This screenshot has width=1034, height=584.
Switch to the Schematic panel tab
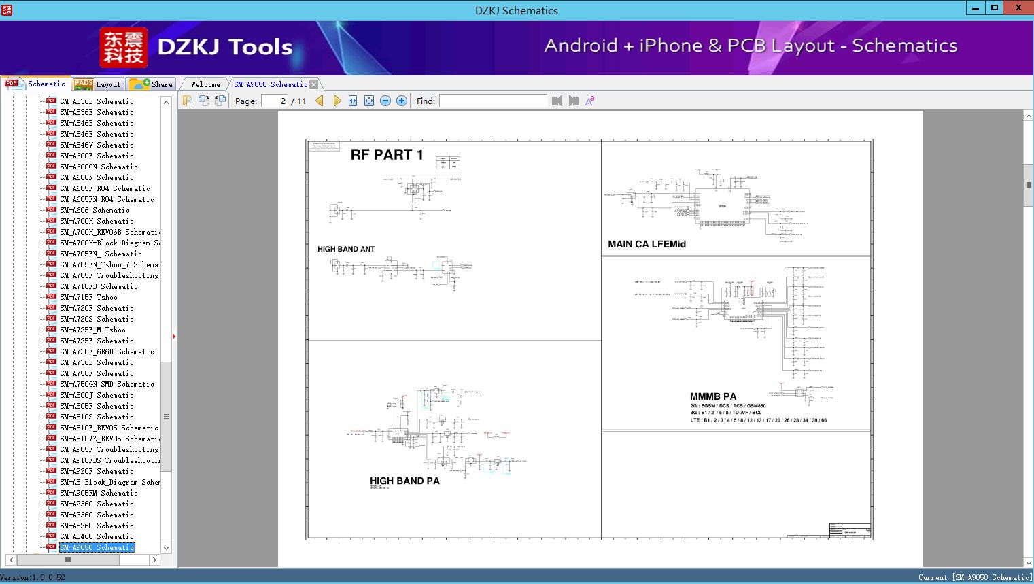tap(35, 84)
